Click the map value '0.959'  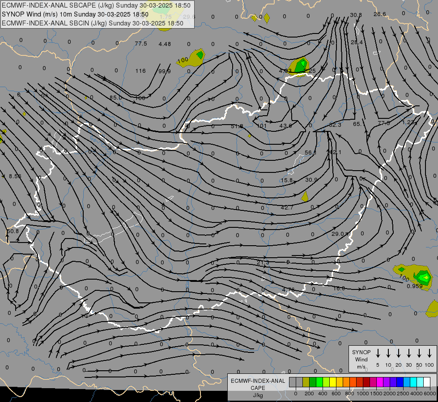(x=415, y=286)
